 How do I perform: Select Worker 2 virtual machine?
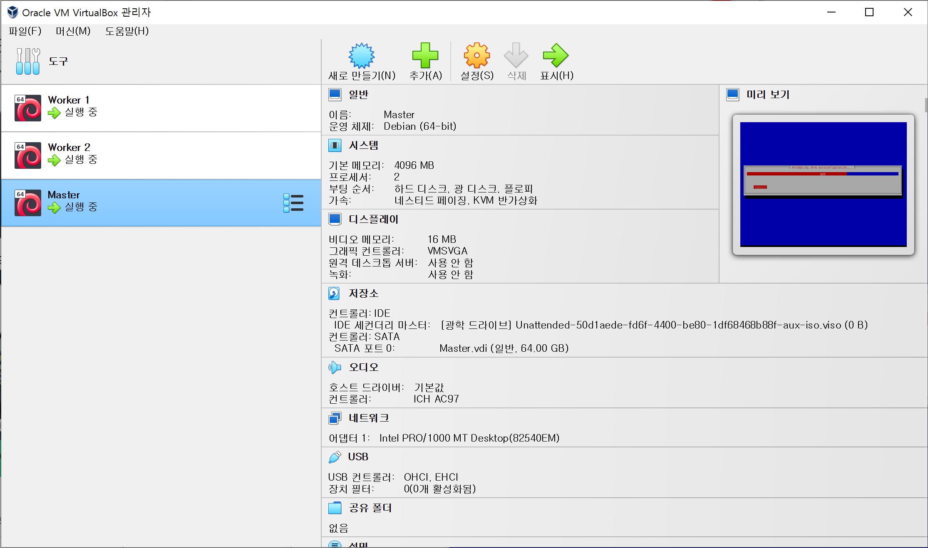click(161, 156)
